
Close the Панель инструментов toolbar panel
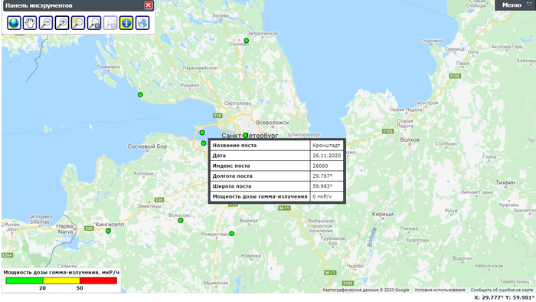pos(148,5)
